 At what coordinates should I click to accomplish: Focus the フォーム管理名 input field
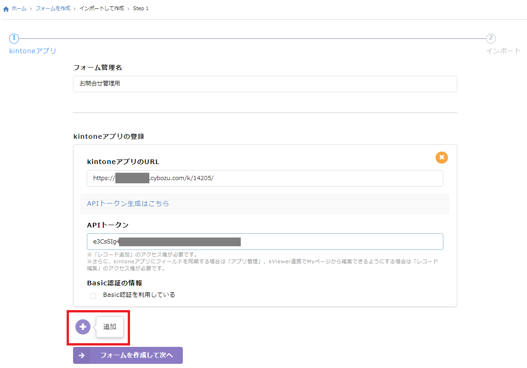pos(265,84)
